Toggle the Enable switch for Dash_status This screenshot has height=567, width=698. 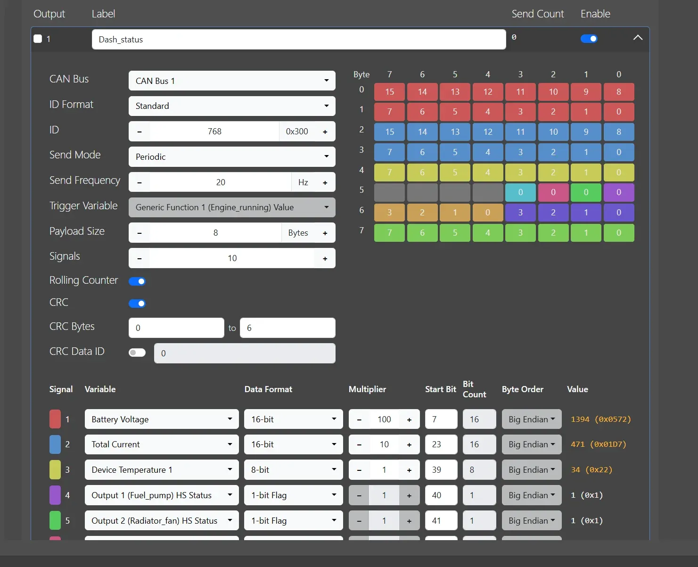[x=589, y=39]
